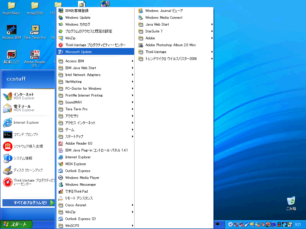The width and height of the screenshot is (306, 229).
Task: Expand the Intel Network Adapters submenu arrow
Action: pos(132,75)
